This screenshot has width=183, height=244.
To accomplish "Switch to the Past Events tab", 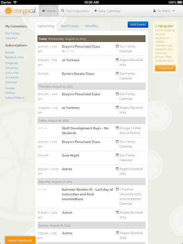I will click(x=70, y=26).
